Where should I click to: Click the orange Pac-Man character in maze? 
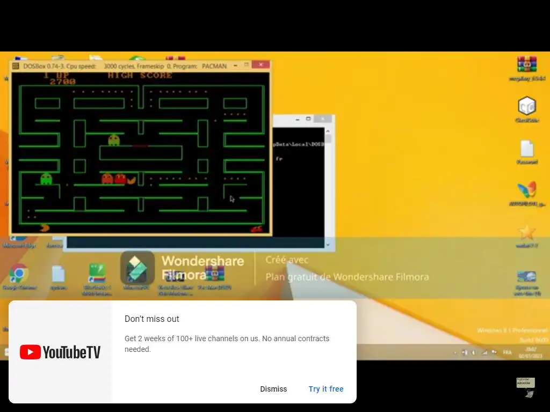click(x=132, y=180)
